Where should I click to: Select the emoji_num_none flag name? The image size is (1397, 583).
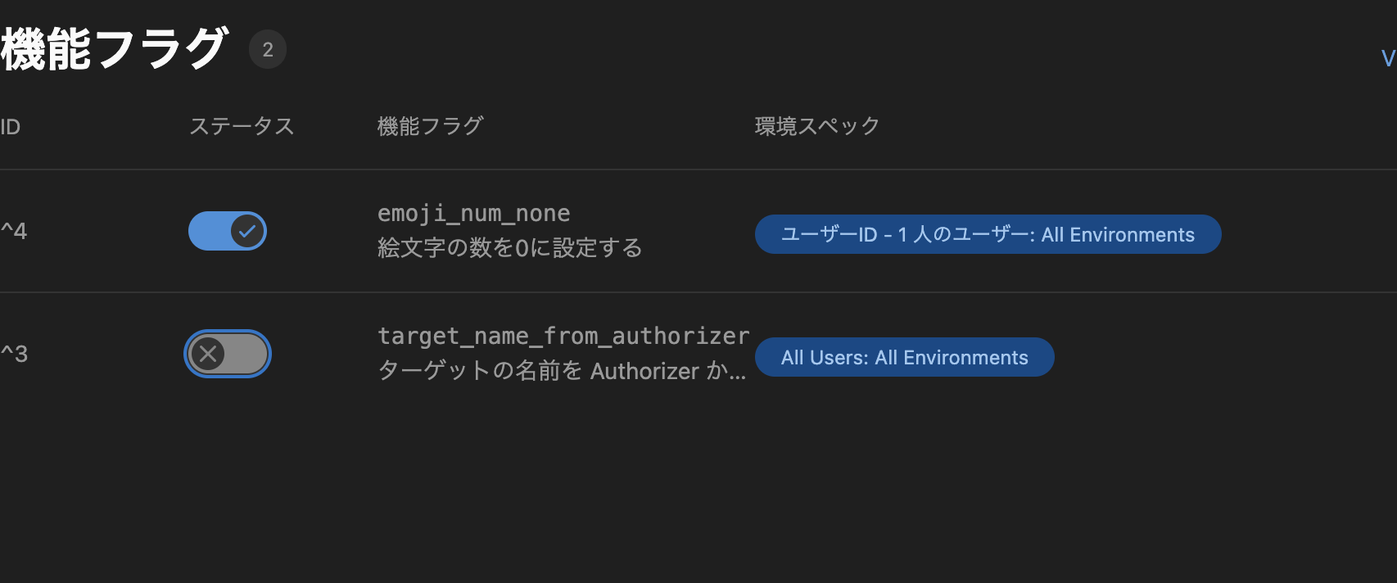click(473, 213)
